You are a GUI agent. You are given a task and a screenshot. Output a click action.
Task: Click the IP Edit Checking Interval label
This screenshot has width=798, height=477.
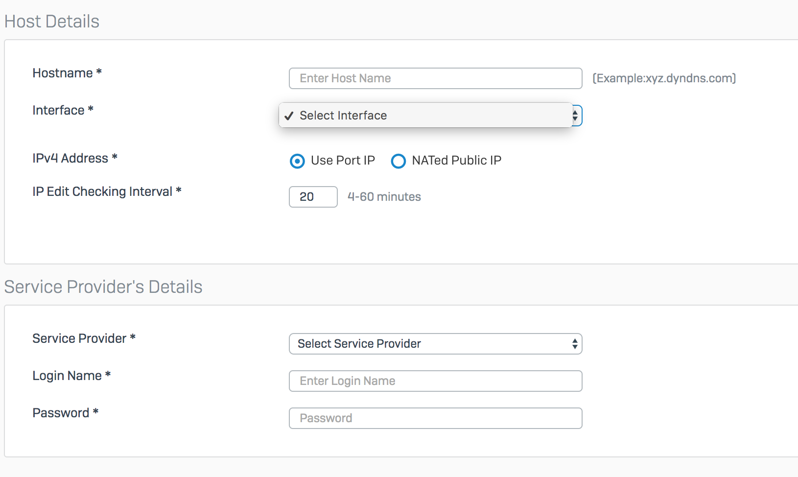pos(107,191)
